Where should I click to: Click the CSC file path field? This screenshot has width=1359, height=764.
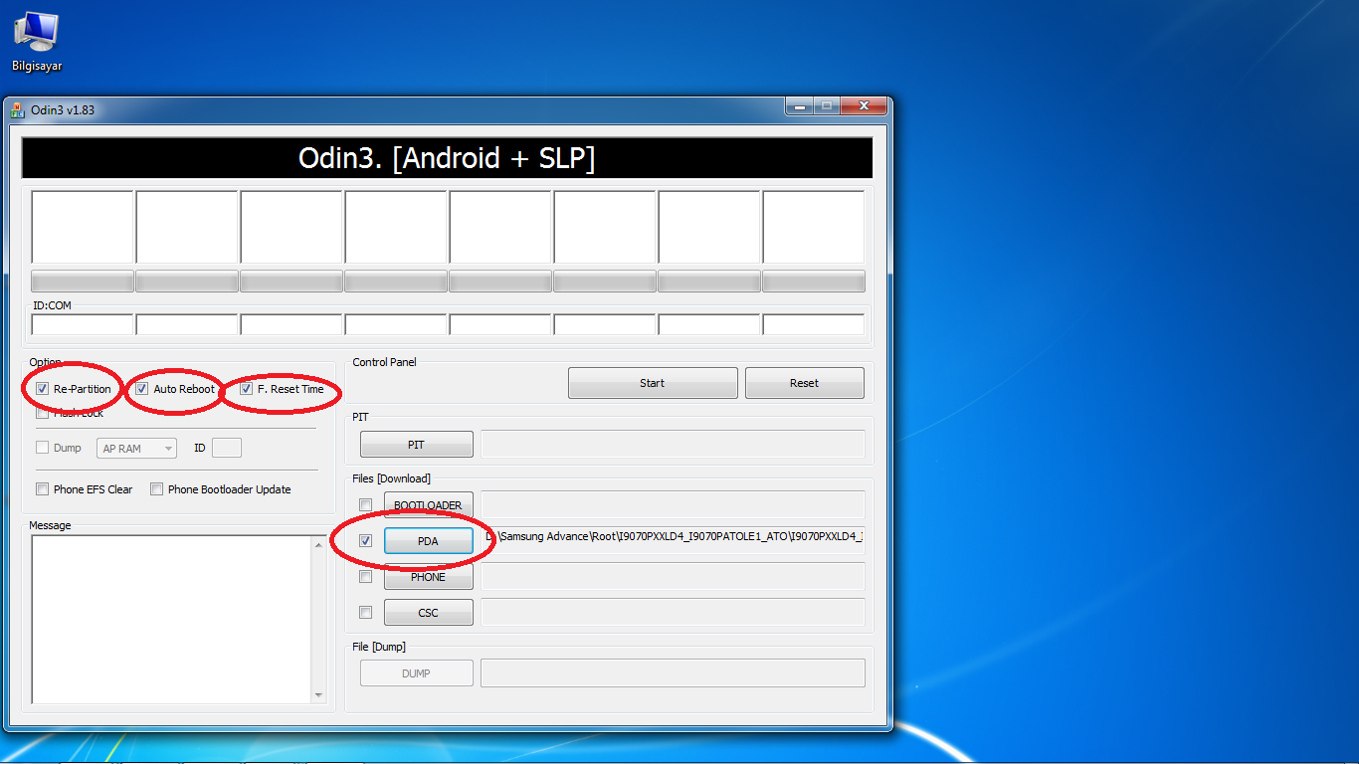point(673,613)
